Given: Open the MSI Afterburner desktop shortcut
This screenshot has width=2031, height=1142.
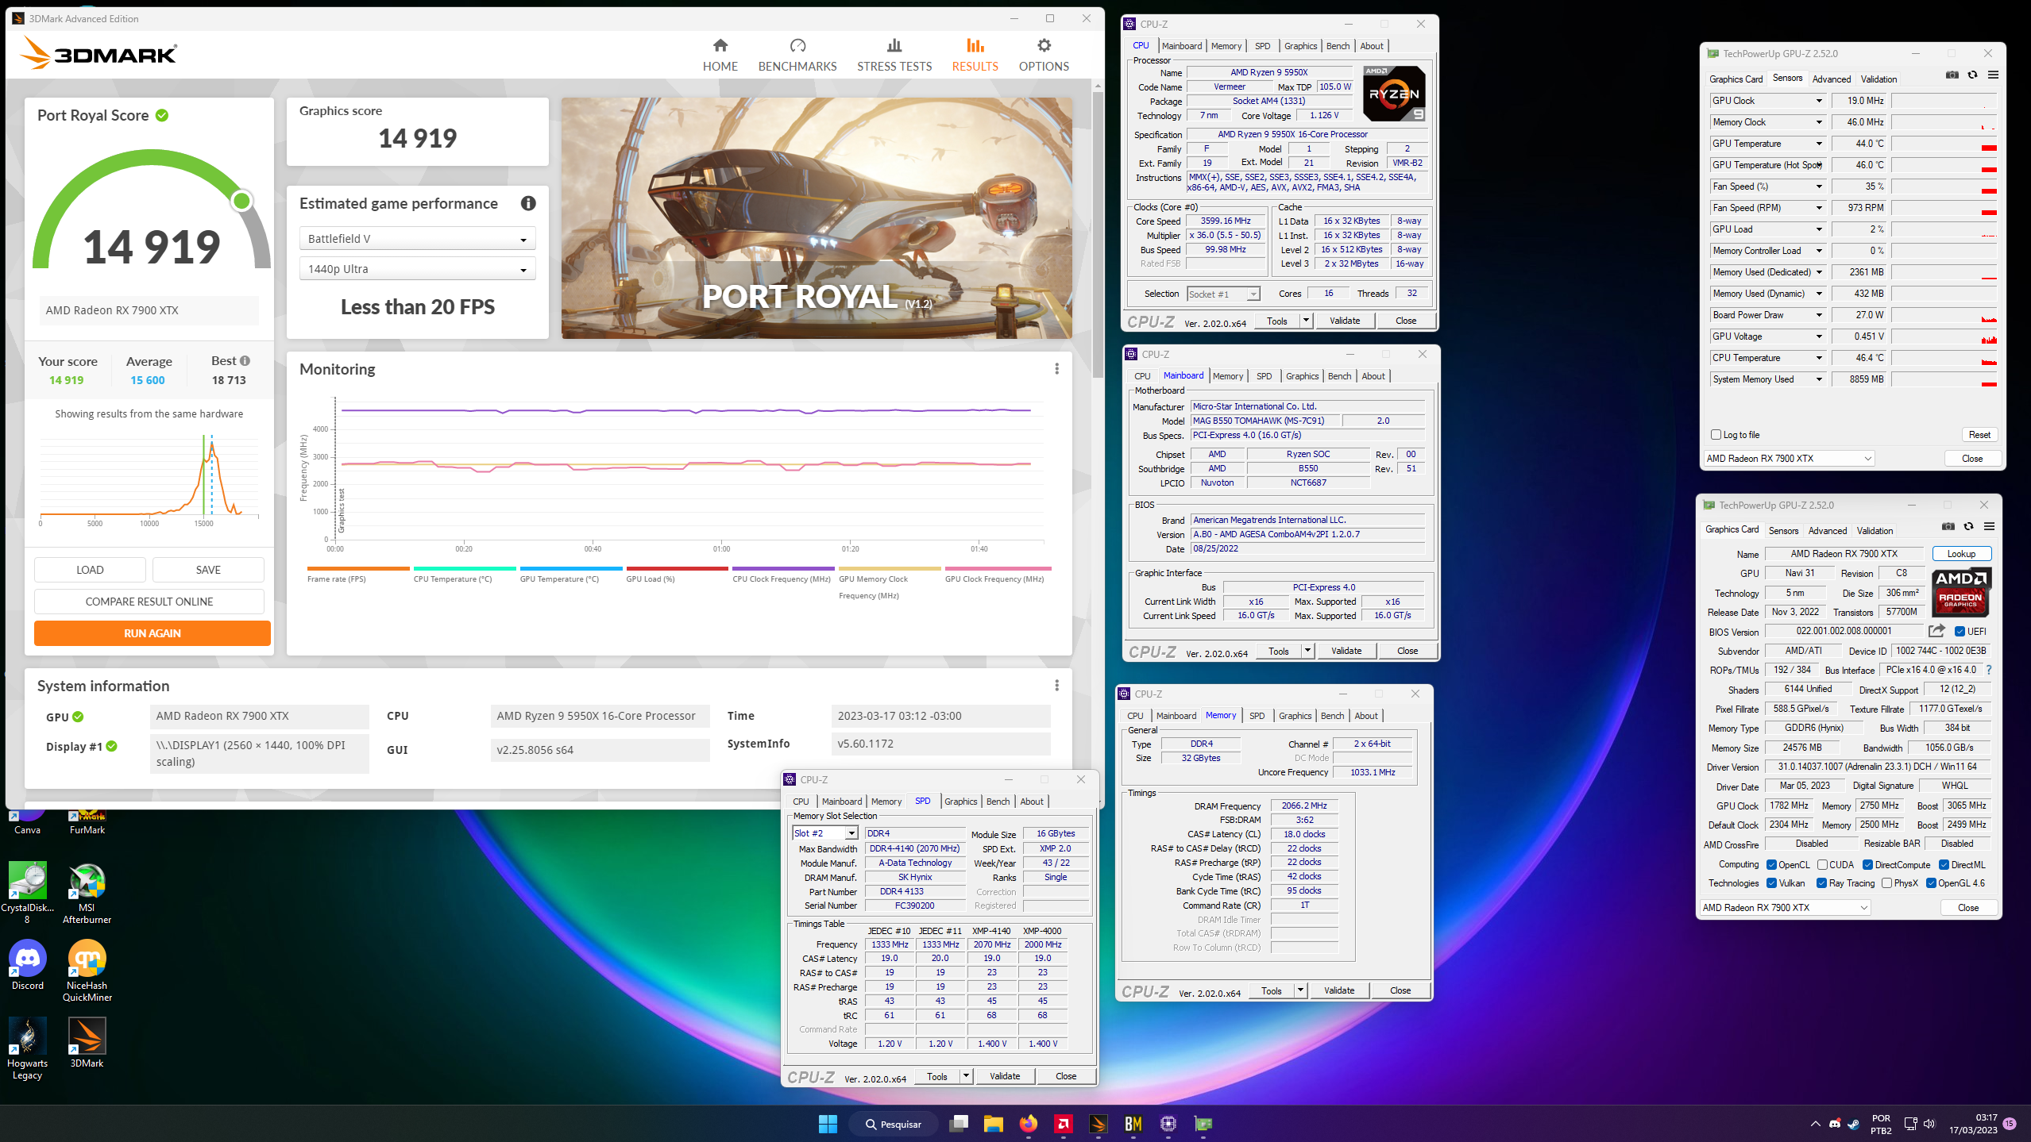Looking at the screenshot, I should [x=87, y=893].
